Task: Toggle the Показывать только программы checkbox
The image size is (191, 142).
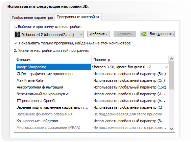Action: [x=16, y=43]
